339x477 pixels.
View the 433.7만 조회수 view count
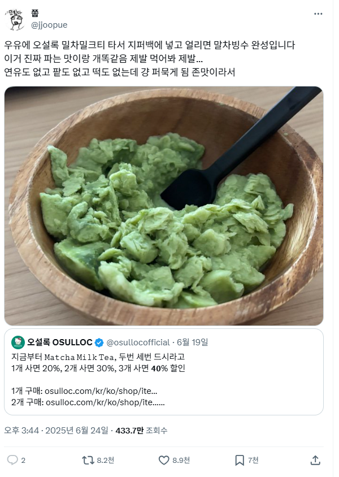141,431
